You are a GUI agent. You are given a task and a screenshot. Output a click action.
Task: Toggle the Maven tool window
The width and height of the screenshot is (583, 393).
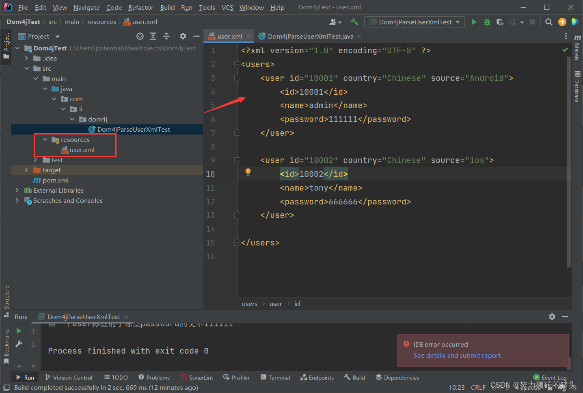pos(577,48)
